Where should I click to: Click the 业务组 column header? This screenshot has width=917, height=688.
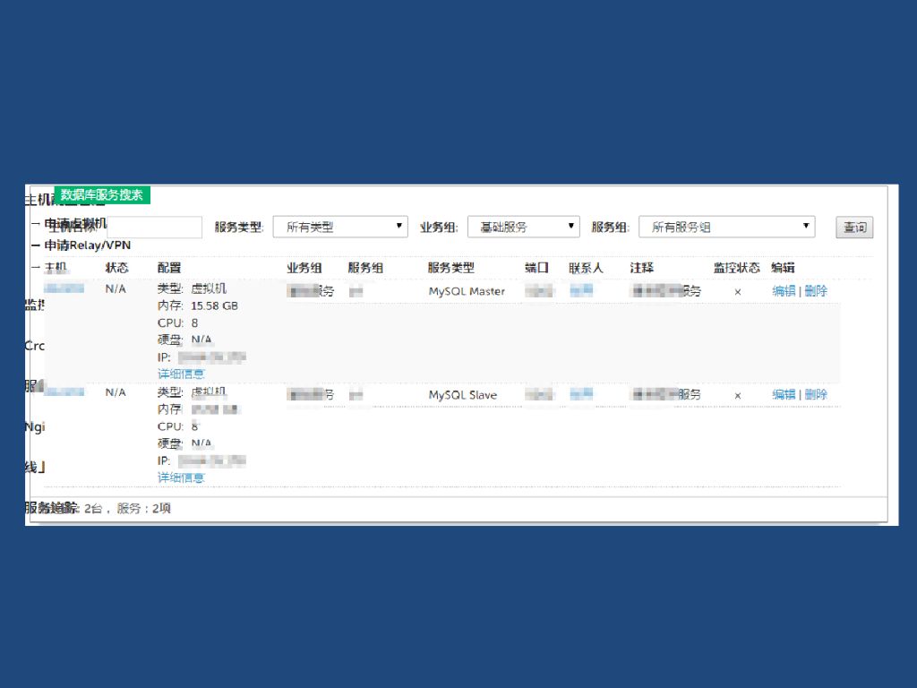tap(304, 268)
